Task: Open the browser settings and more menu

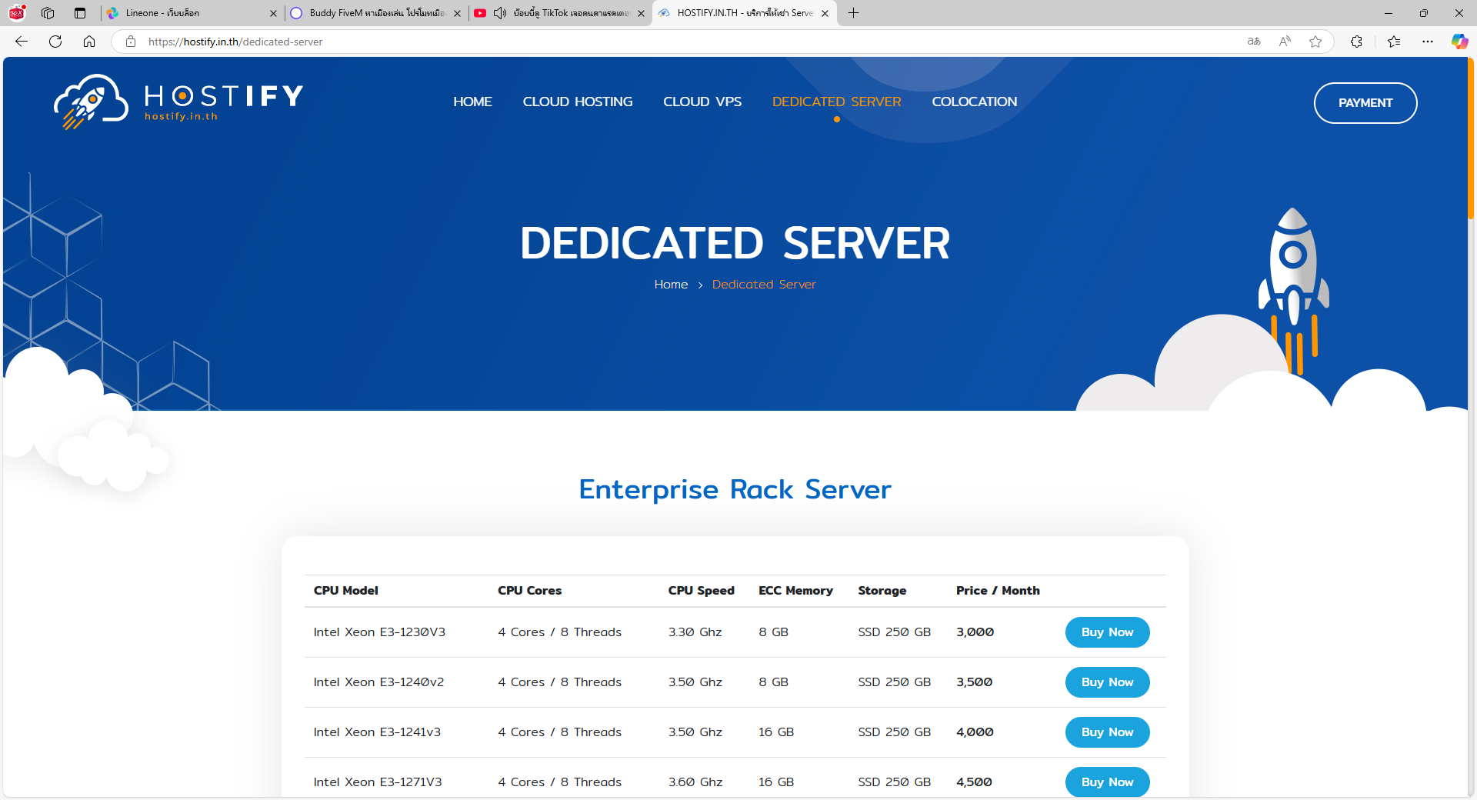Action: tap(1428, 42)
